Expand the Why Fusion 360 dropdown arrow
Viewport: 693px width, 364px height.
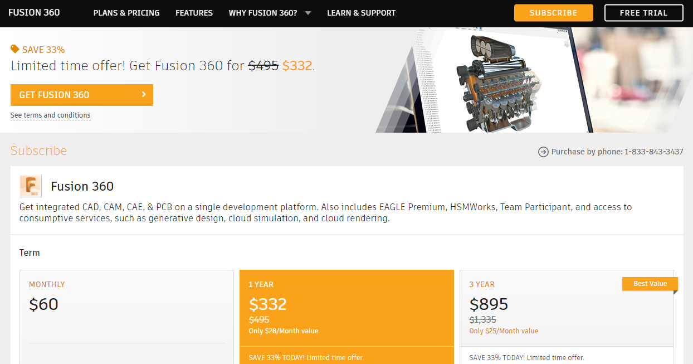(x=308, y=13)
